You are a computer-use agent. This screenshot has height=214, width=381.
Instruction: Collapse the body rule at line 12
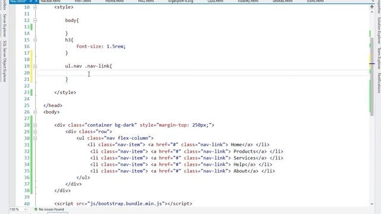[x=35, y=20]
